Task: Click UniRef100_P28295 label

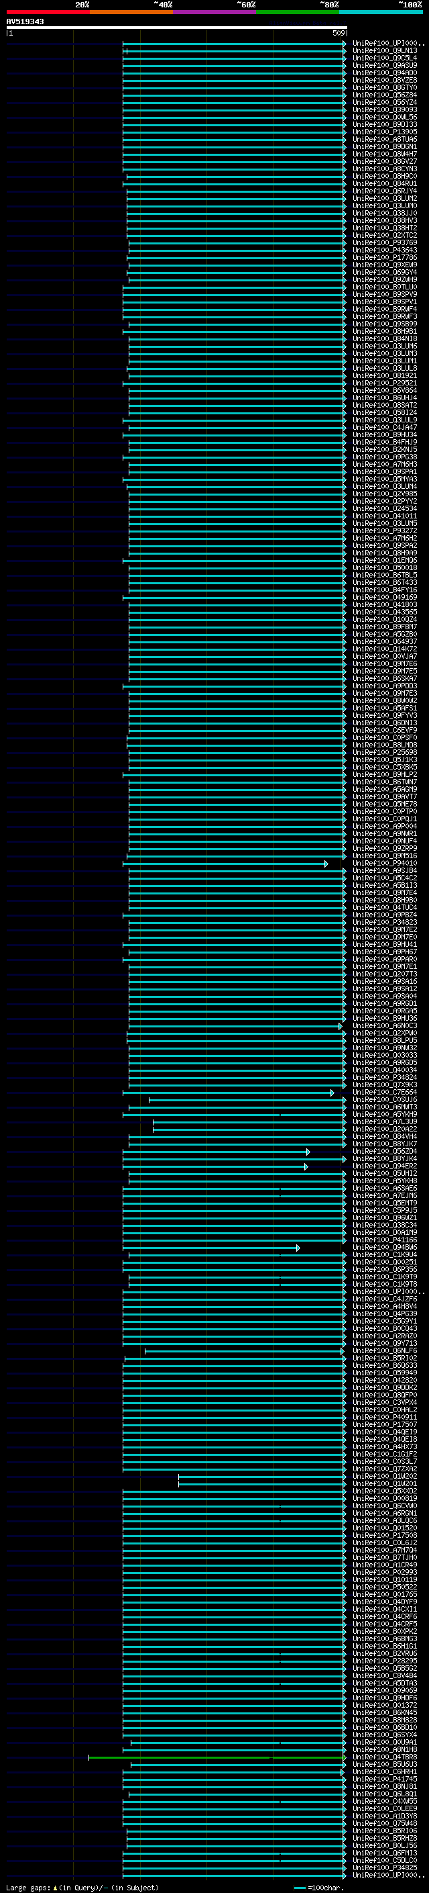Action: [384, 1661]
